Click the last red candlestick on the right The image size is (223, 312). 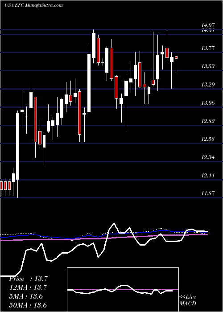click(176, 57)
